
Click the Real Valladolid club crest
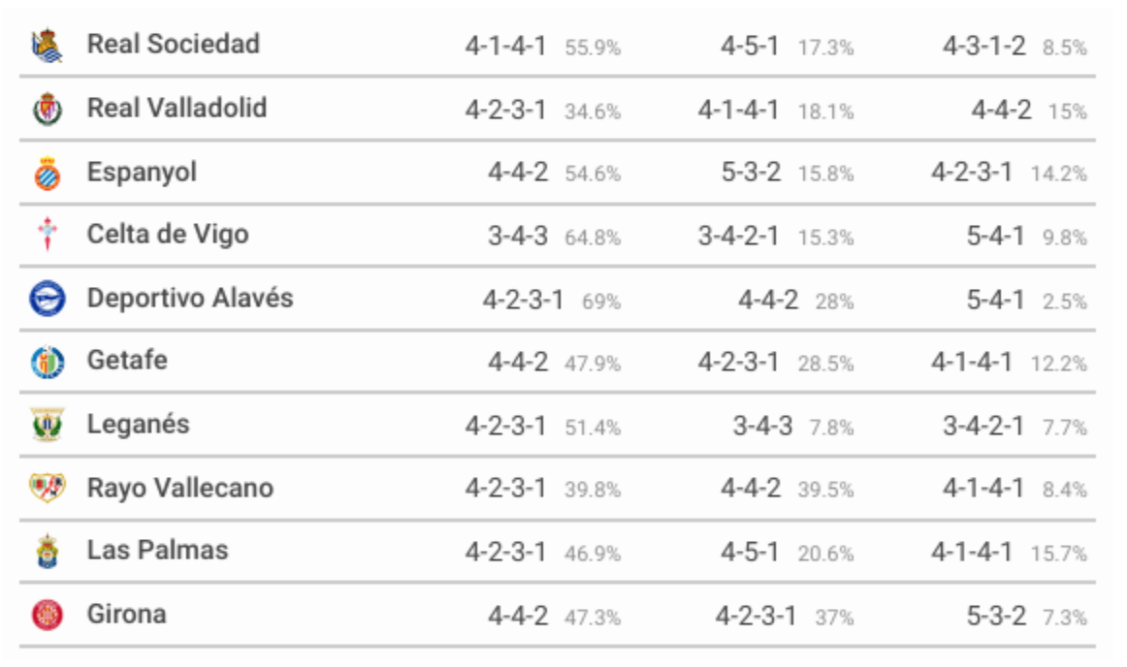point(48,109)
